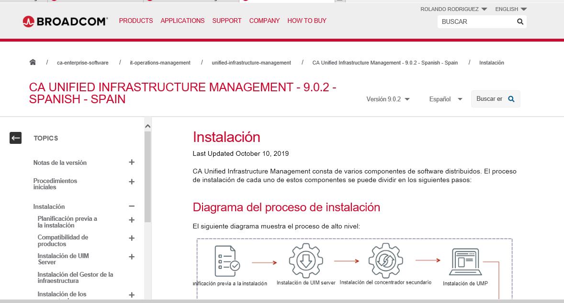Viewport: 564px width, 303px height.
Task: Expand Procedimientos iniciales topic
Action: (x=132, y=182)
